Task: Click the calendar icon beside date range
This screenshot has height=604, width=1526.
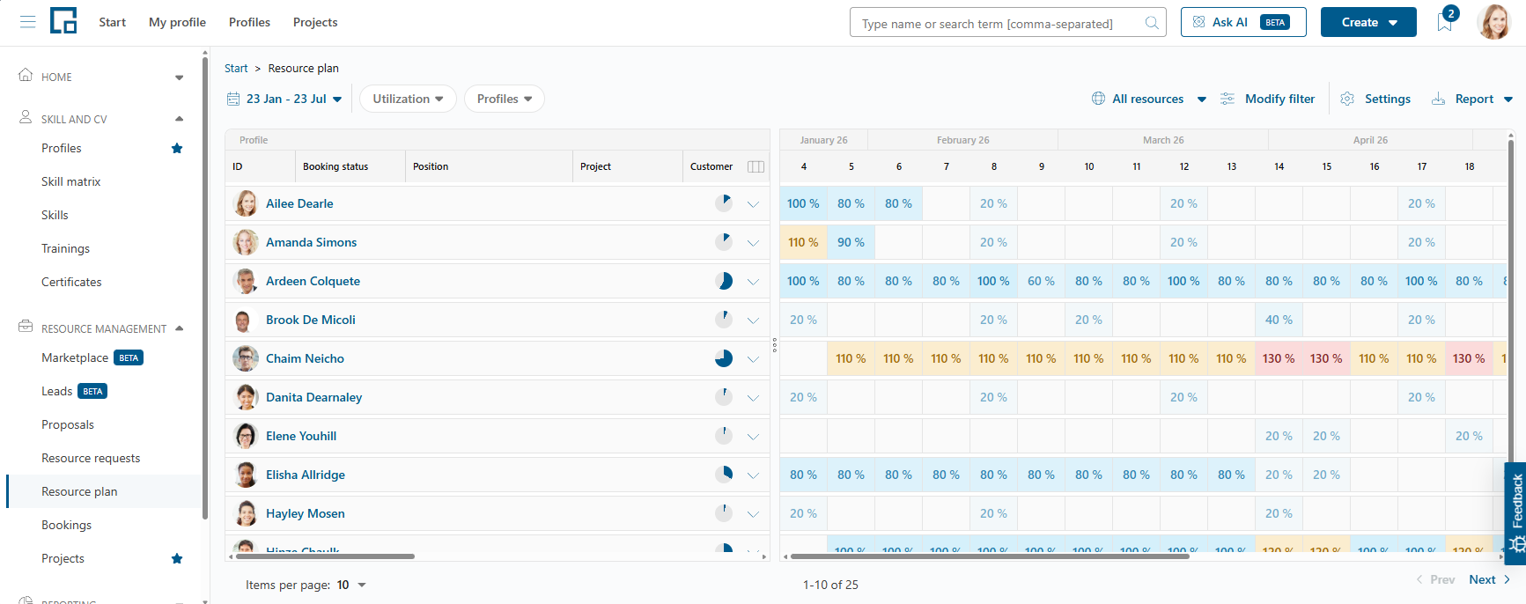Action: (x=233, y=99)
